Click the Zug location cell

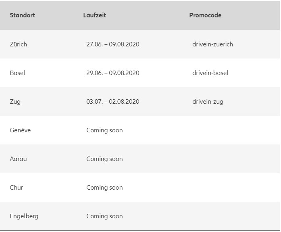[x=15, y=102]
